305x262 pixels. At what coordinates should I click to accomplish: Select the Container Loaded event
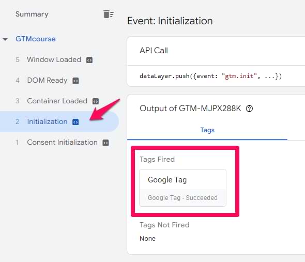pos(57,101)
